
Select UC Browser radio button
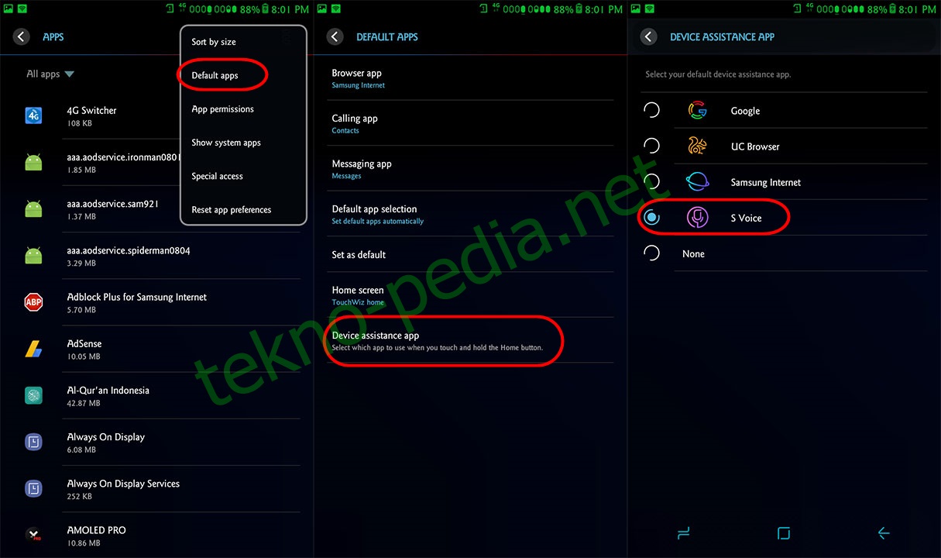652,146
